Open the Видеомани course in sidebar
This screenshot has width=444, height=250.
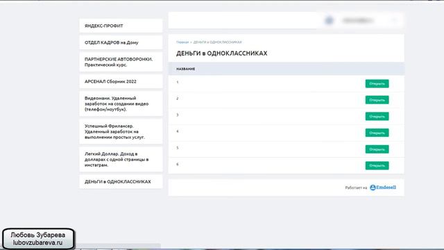click(121, 103)
